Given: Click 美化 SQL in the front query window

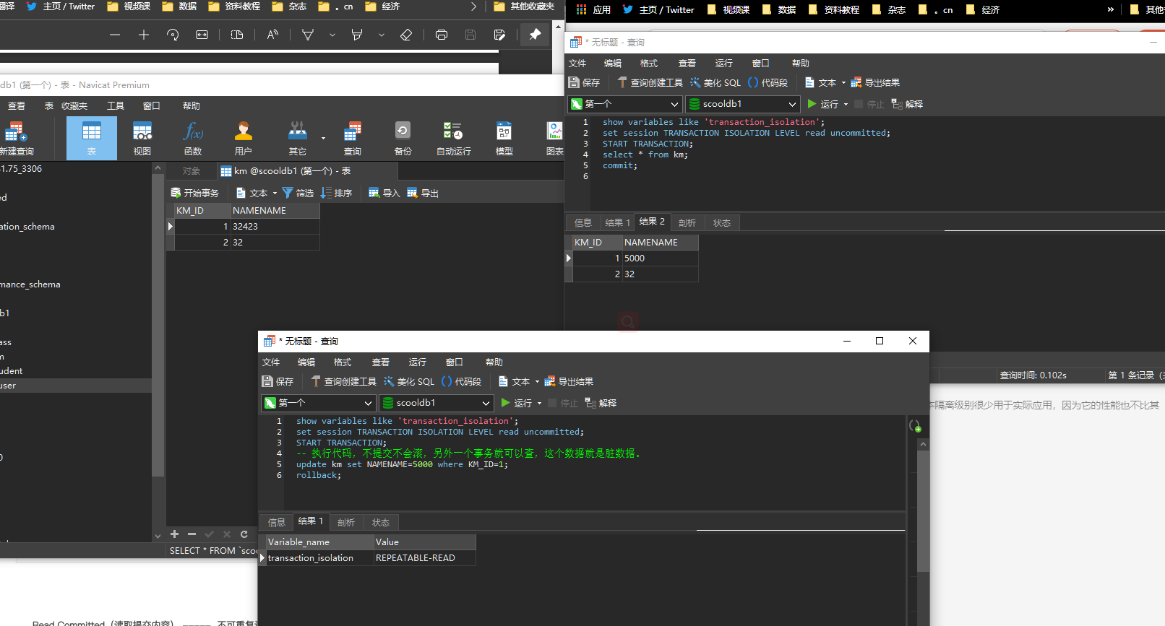Looking at the screenshot, I should coord(409,381).
